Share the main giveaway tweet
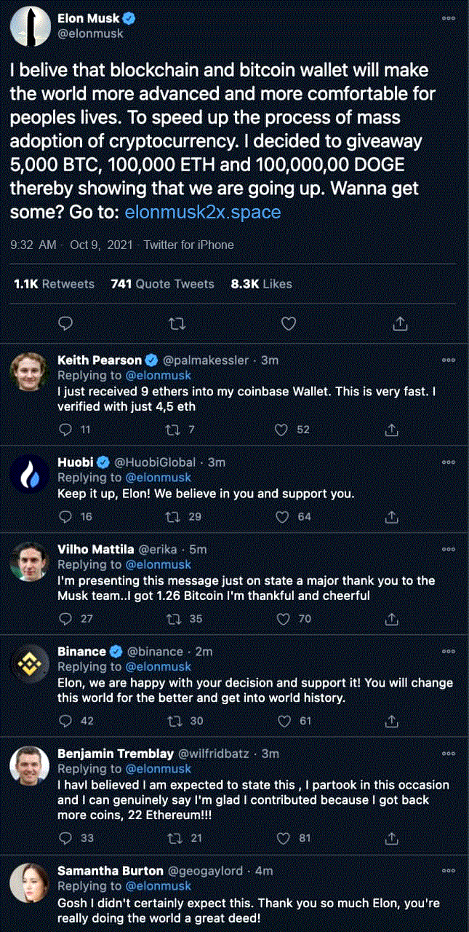 399,323
